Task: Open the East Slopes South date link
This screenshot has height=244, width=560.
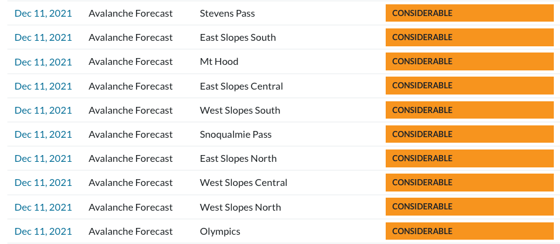Action: (x=43, y=38)
